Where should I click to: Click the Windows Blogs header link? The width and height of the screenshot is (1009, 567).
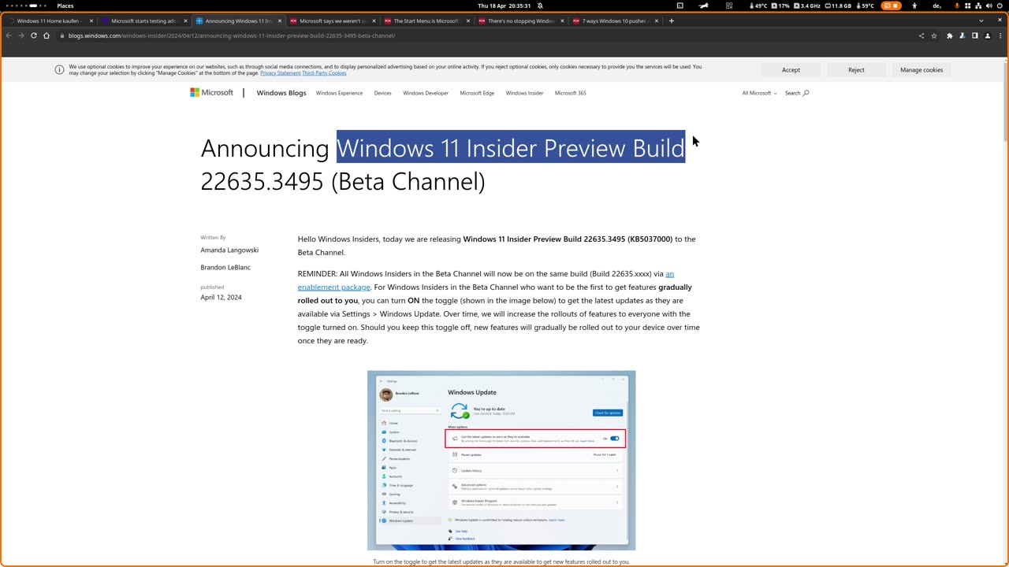pos(281,93)
